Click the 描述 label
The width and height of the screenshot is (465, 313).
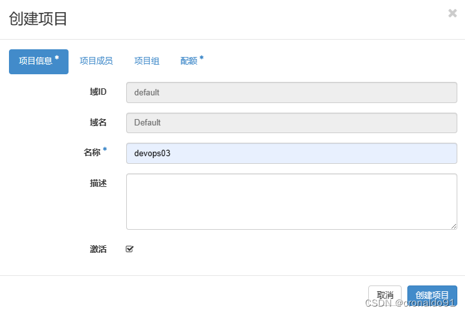[98, 183]
